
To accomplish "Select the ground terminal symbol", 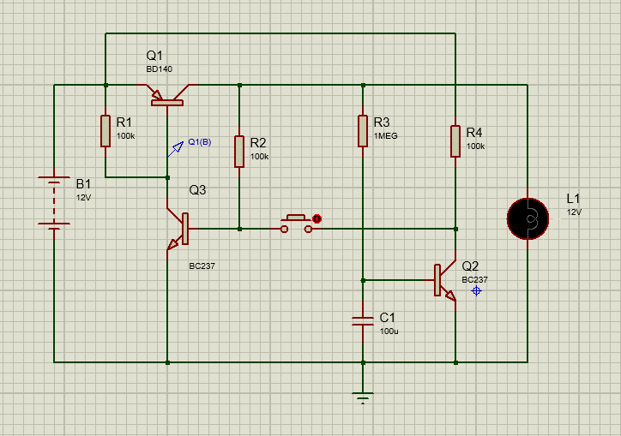I will coord(363,397).
